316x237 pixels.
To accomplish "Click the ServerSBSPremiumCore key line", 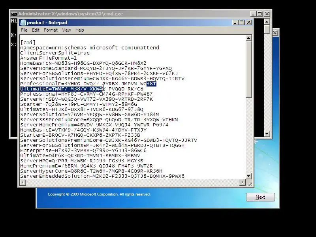I will point(99,120).
